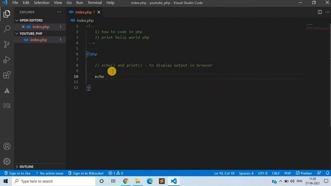The image size is (331, 186).
Task: Click the comment text on line 8
Action: click(154, 66)
